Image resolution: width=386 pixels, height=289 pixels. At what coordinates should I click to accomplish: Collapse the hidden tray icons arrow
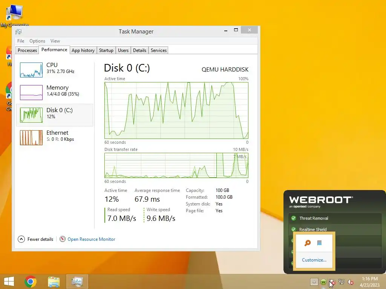tap(314, 282)
